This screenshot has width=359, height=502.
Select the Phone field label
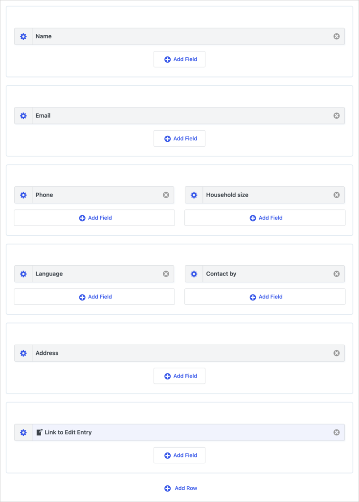click(x=45, y=195)
